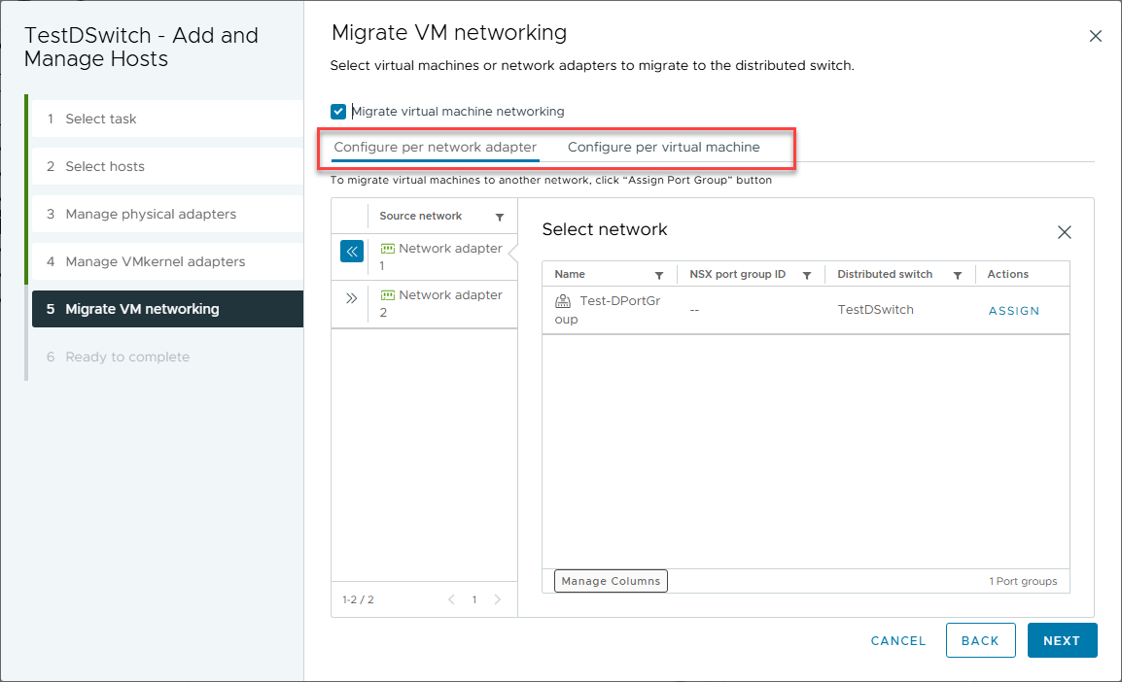Image resolution: width=1122 pixels, height=682 pixels.
Task: Go to the next page of adapters
Action: coord(498,599)
